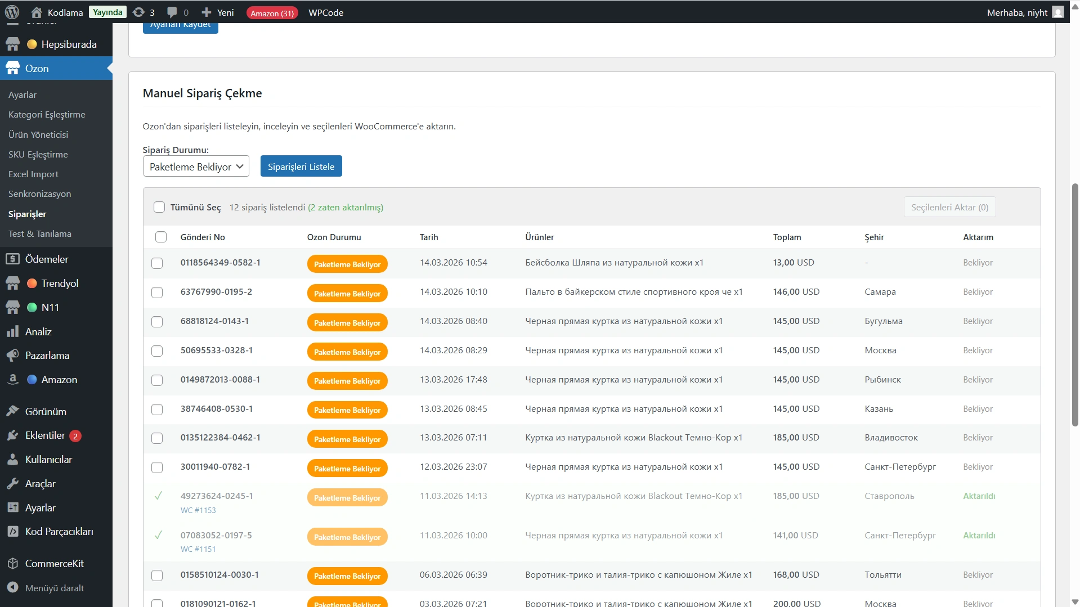This screenshot has height=607, width=1080.
Task: Click the WordPress logo icon
Action: [12, 12]
